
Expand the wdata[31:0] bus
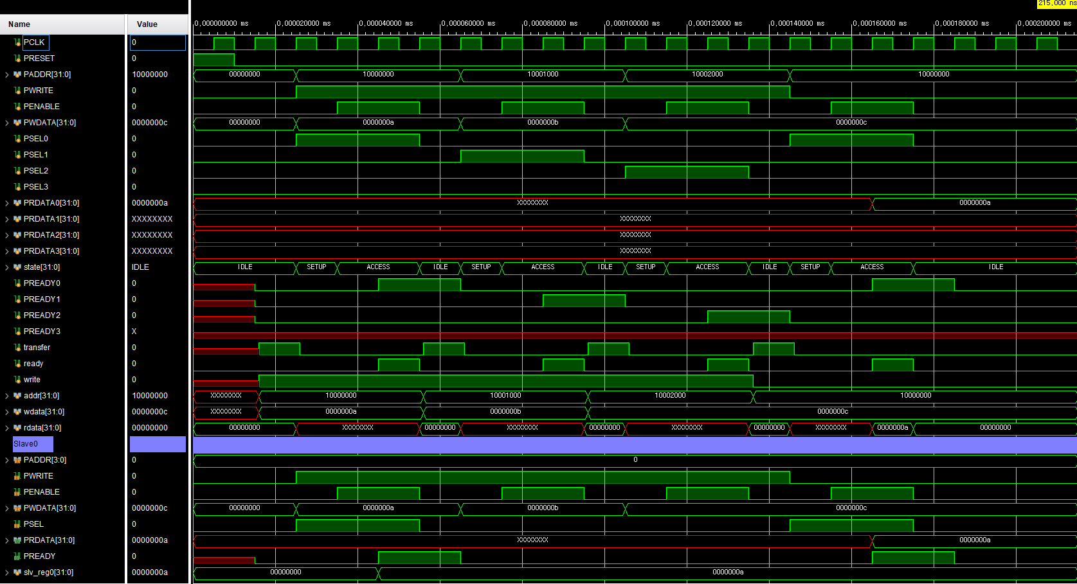pyautogui.click(x=6, y=412)
